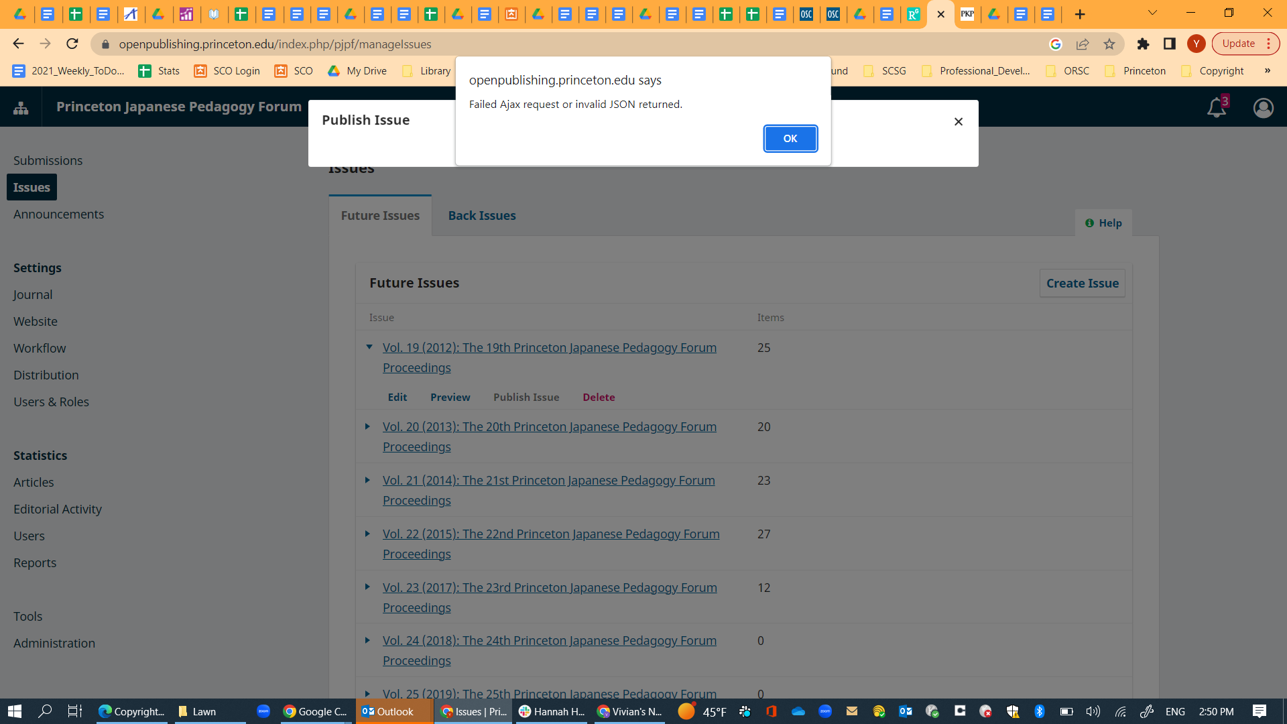Screen dimensions: 1287x724
Task: Click the Create Issue button
Action: pyautogui.click(x=1082, y=283)
